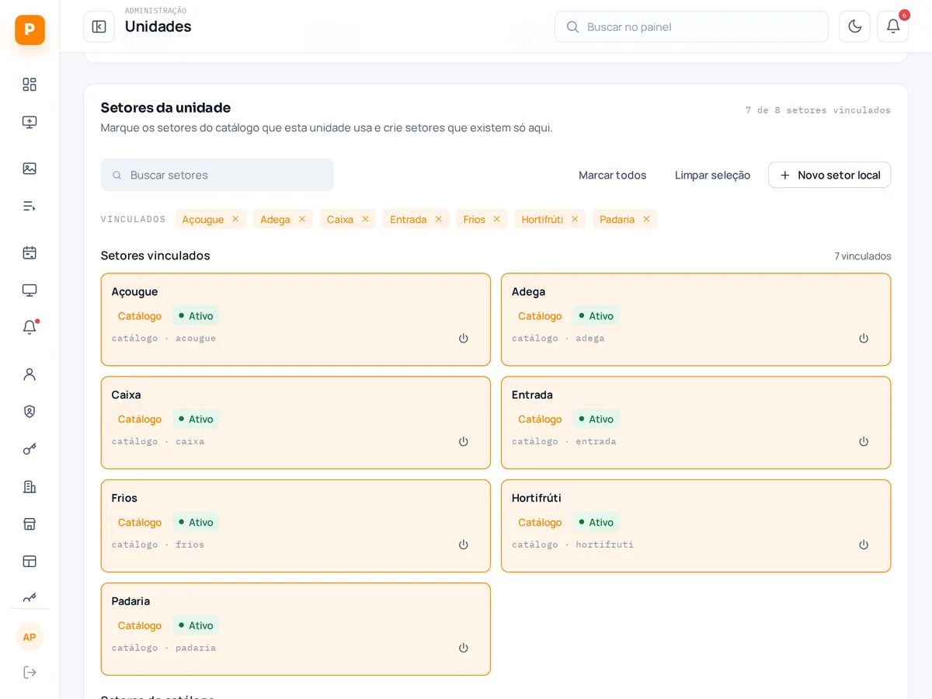This screenshot has width=932, height=699.
Task: Toggle the power icon on the Hortifrúti card
Action: 864,545
